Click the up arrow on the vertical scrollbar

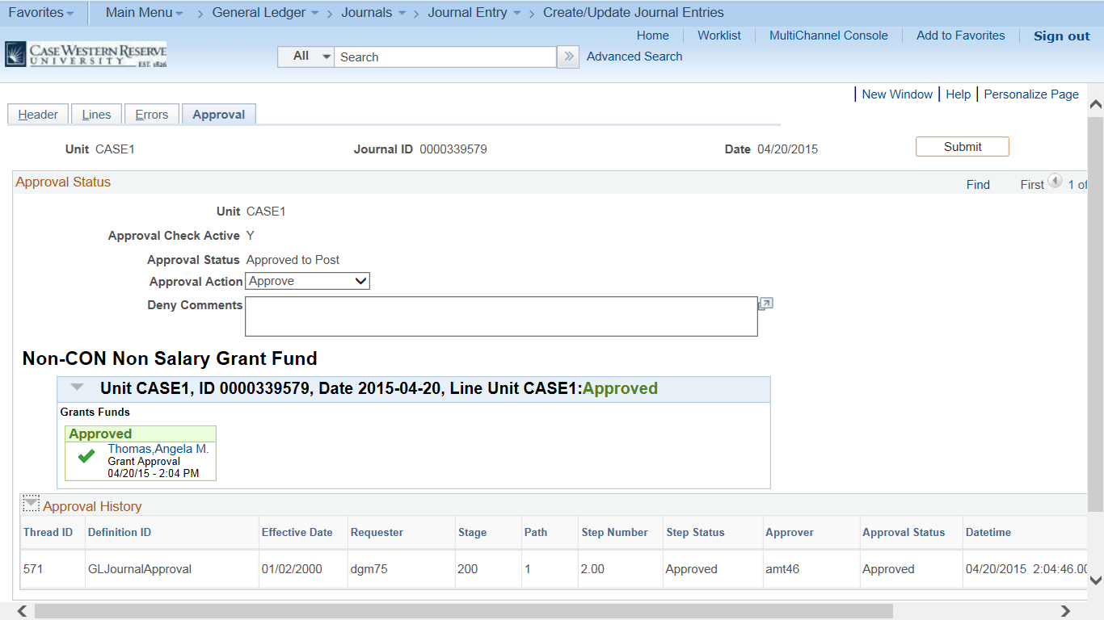pos(1095,103)
